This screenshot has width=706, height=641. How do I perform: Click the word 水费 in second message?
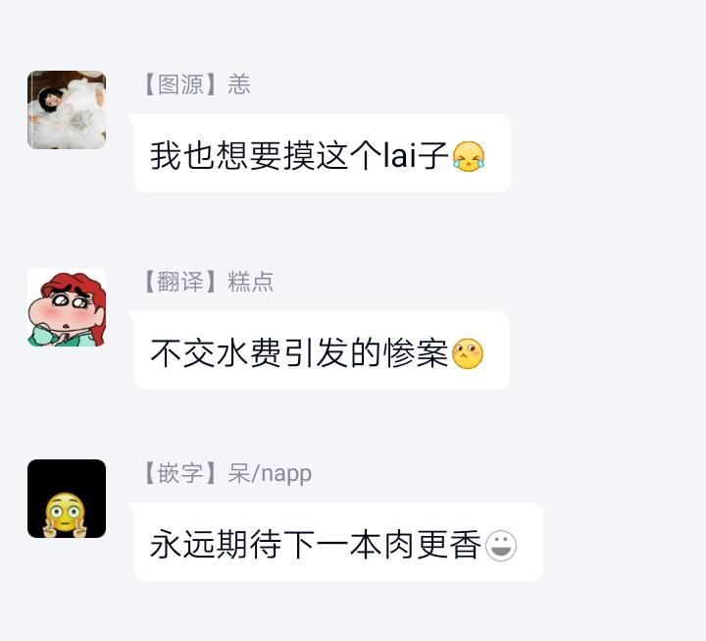(x=249, y=352)
